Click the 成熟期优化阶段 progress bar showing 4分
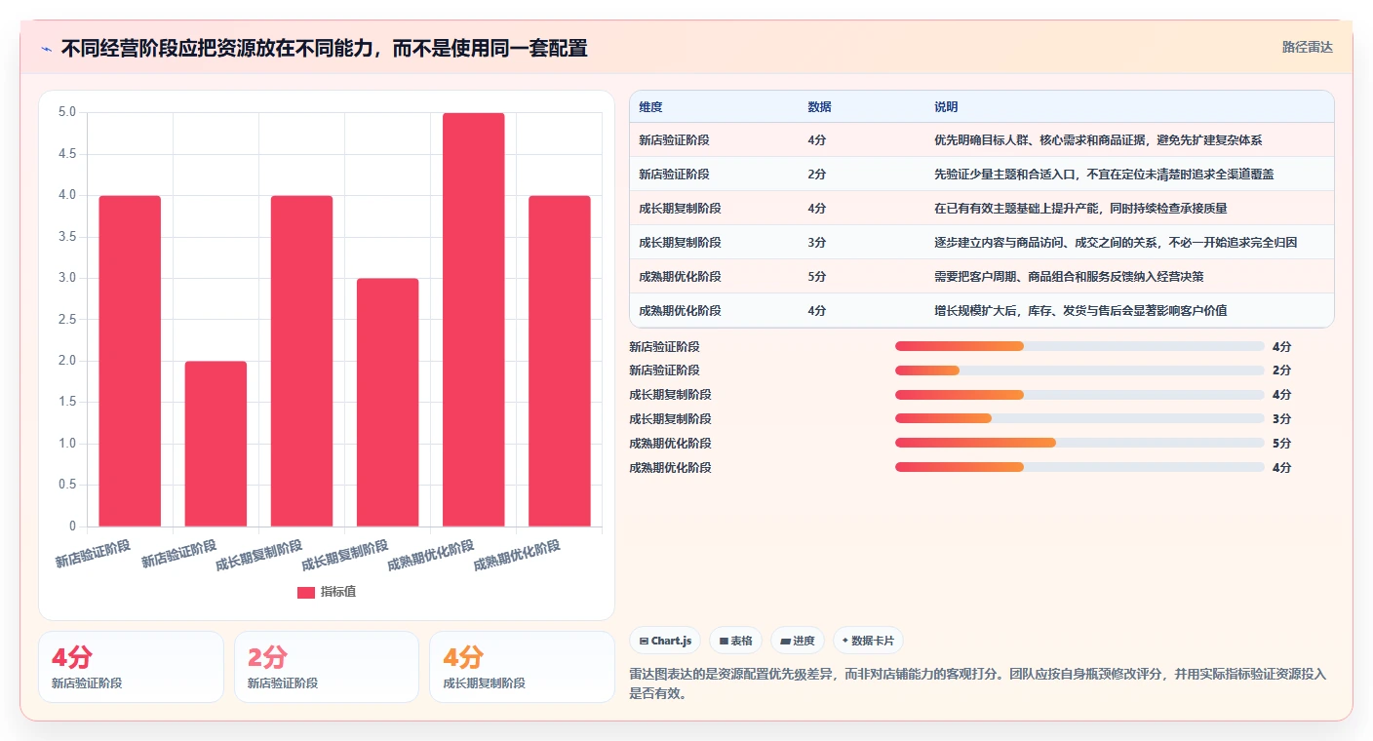 pyautogui.click(x=1079, y=468)
